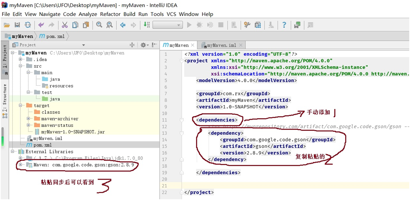Viewport: 410px width, 200px height.
Task: Close the myMaven editor tab
Action: click(x=192, y=45)
